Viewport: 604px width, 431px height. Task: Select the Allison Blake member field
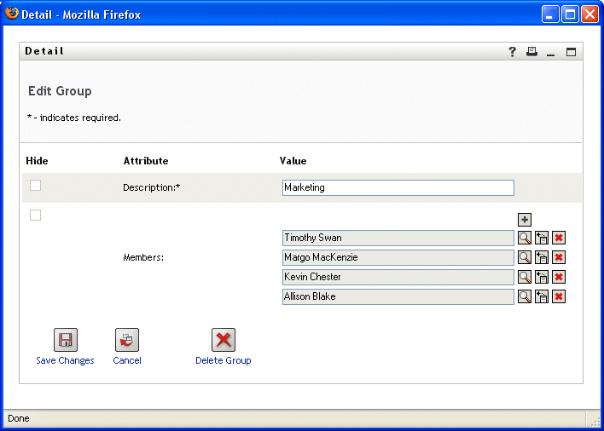coord(398,296)
